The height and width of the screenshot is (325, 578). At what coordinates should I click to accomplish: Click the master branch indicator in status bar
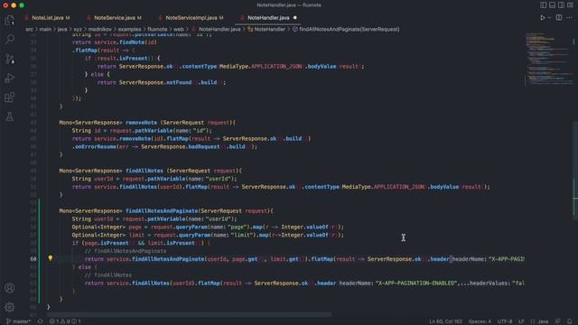18,321
